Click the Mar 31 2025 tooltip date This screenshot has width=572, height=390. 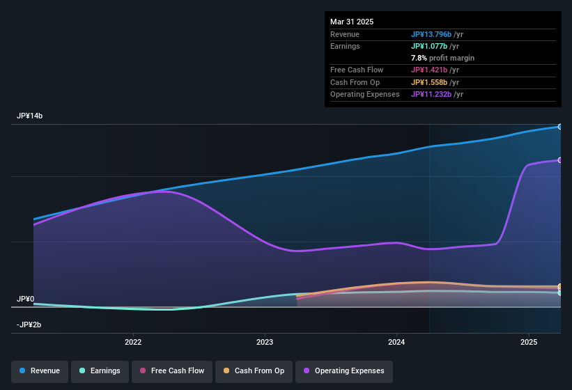click(x=352, y=22)
